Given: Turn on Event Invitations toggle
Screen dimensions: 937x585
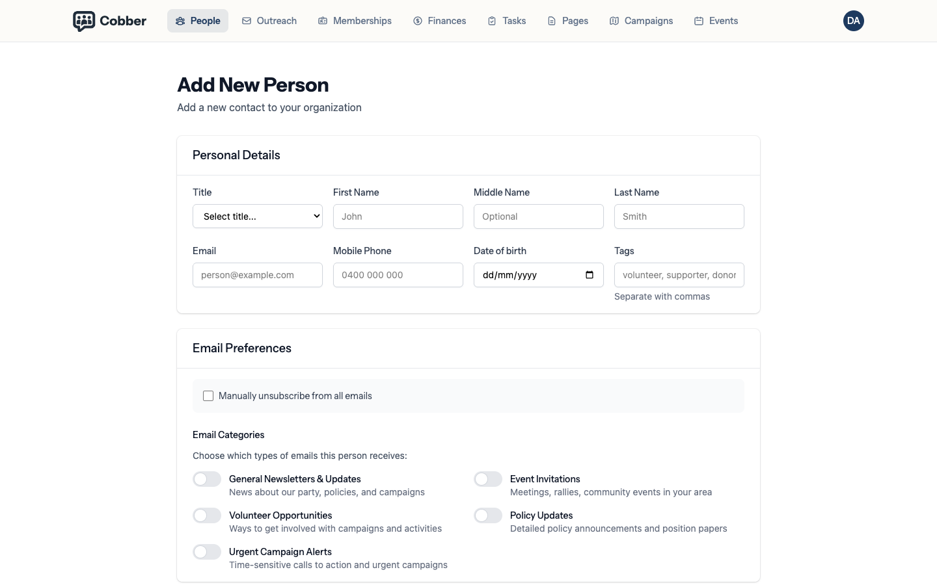Looking at the screenshot, I should tap(488, 479).
